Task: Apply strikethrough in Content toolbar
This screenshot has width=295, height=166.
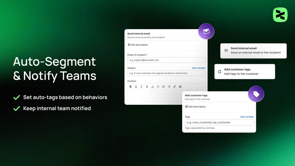Action: (x=147, y=87)
